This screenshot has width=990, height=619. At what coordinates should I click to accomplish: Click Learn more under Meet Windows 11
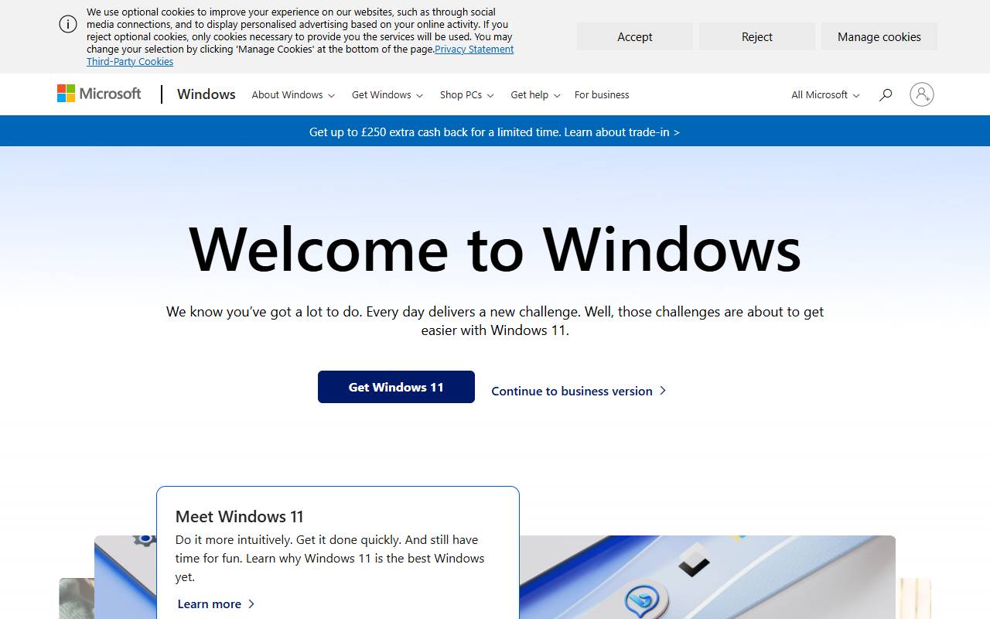[x=216, y=604]
